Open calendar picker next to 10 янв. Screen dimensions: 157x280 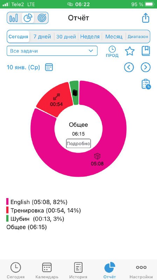point(49,67)
